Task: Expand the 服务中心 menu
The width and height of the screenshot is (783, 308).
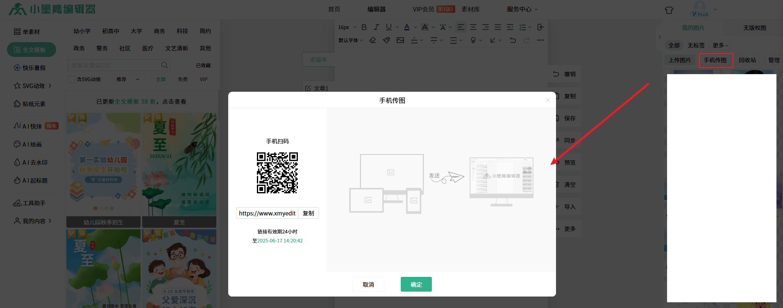Action: point(522,9)
